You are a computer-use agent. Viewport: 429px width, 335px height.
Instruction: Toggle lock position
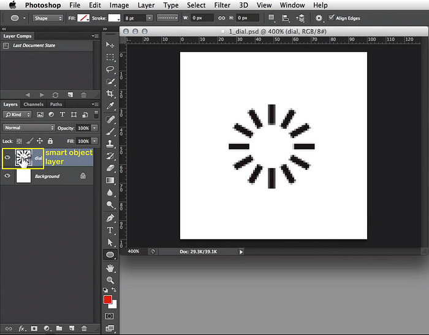click(x=40, y=141)
